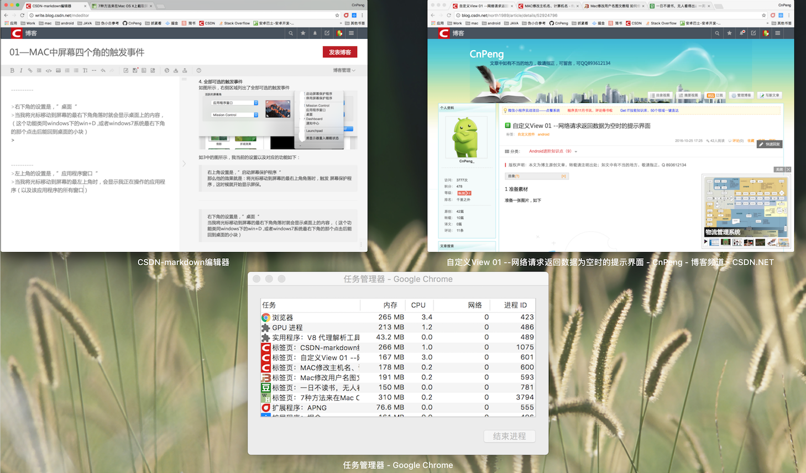Image resolution: width=806 pixels, height=473 pixels.
Task: Click the RSS 订阅 button on the blog page
Action: coord(715,95)
